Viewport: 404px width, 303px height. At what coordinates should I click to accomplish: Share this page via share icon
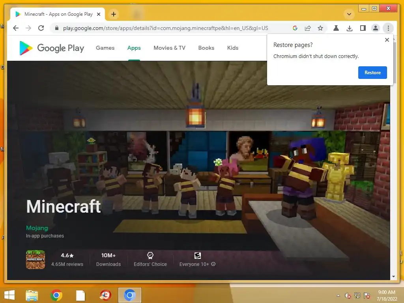(x=308, y=28)
